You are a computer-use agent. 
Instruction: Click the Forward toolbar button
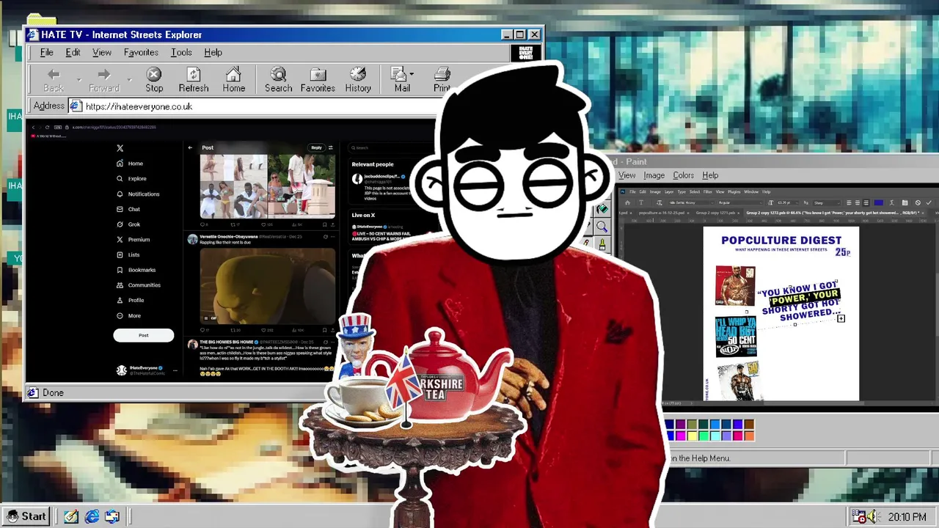click(104, 80)
